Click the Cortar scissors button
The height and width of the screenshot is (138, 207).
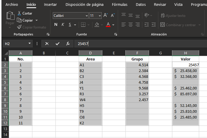25,13
